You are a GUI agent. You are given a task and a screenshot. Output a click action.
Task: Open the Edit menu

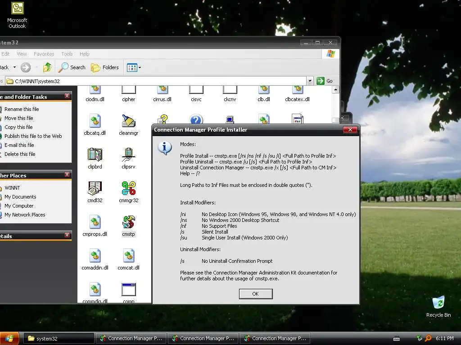5,54
